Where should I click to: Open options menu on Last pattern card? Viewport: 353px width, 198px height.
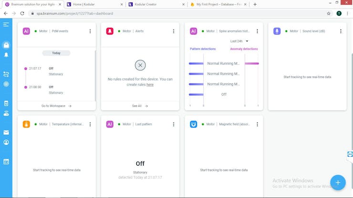tap(174, 124)
